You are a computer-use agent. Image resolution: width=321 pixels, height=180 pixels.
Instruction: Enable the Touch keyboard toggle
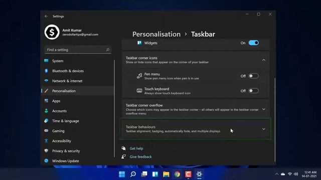click(254, 90)
